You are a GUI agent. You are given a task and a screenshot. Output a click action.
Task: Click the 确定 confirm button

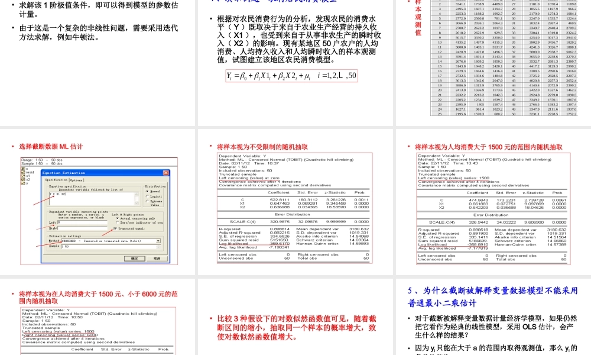point(134,259)
